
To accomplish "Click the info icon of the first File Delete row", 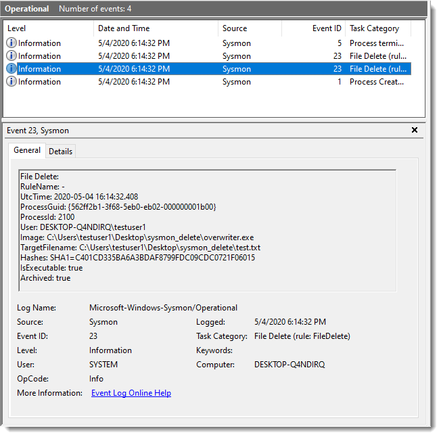I will point(11,56).
